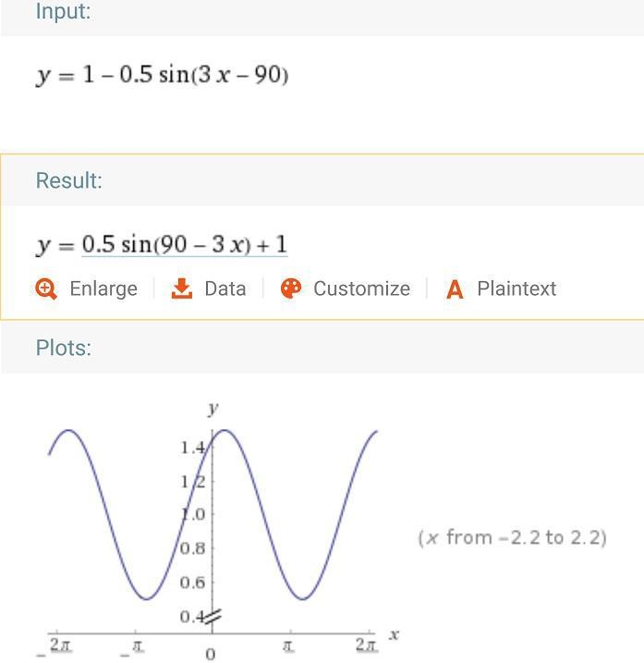644x663 pixels.
Task: Select the result formula 0.5 sin(90 − 3x) + 1
Action: click(x=185, y=245)
